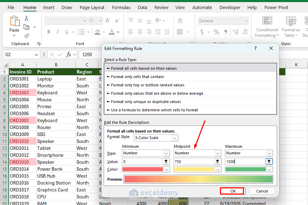Select the Docking Station cell
Viewport: 308px width, 205px height.
click(x=56, y=183)
